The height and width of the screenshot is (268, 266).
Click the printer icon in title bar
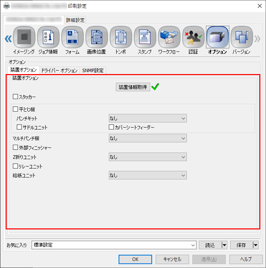coord(7,6)
